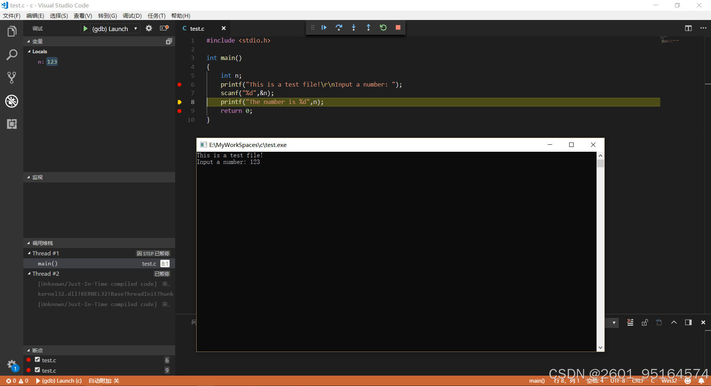This screenshot has width=711, height=386.
Task: Start debugging with green play button
Action: tap(86, 28)
